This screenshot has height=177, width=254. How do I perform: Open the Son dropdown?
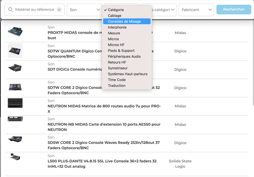tap(85, 10)
